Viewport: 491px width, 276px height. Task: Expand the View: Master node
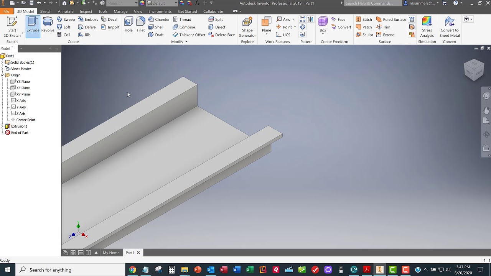[x=2, y=69]
